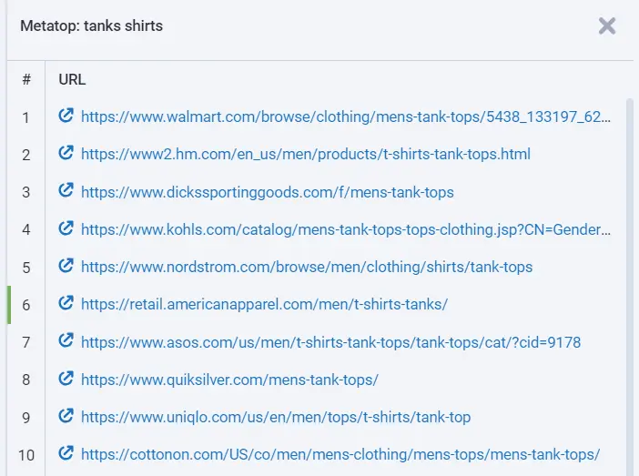Click the results list vertical scrollbar
The height and width of the screenshot is (476, 639).
[629, 273]
